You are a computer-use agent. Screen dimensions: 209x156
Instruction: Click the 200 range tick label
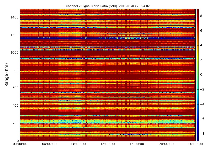tap(15, 123)
